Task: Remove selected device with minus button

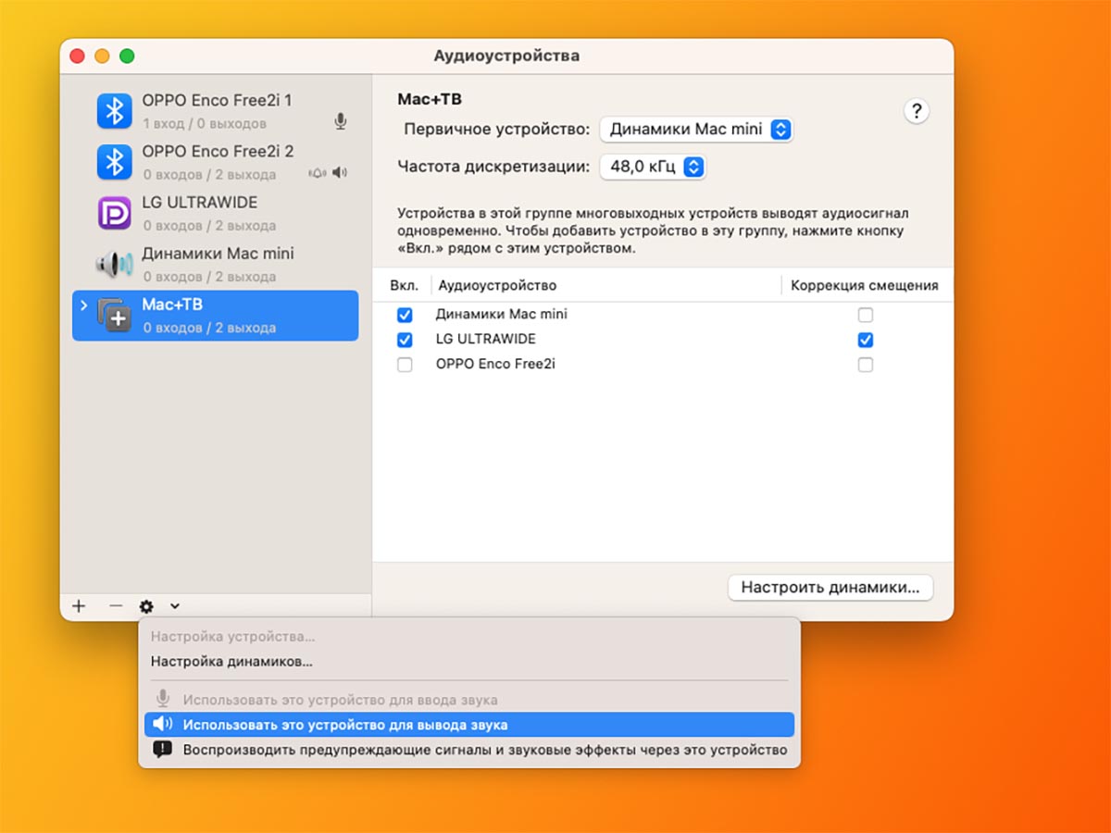Action: [x=116, y=606]
